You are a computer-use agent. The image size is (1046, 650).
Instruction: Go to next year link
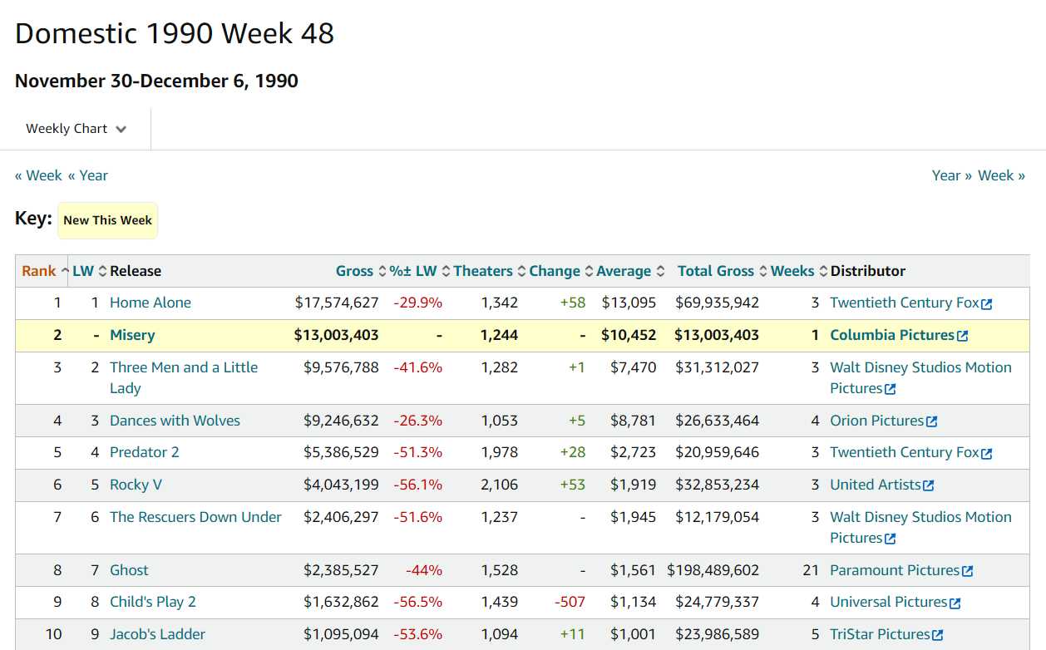[952, 175]
